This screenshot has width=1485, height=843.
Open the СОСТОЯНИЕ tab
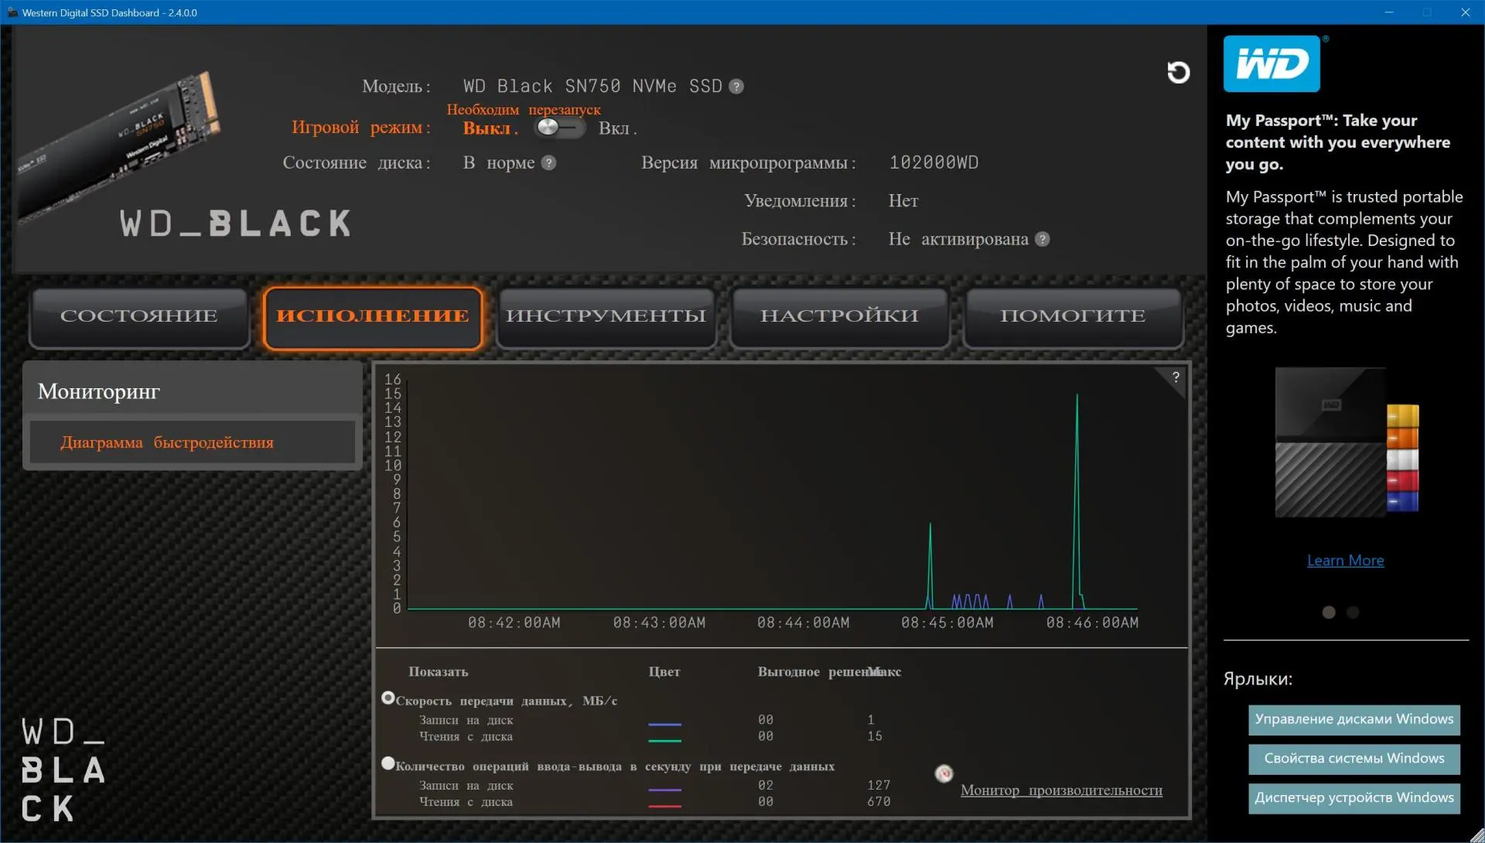(139, 317)
